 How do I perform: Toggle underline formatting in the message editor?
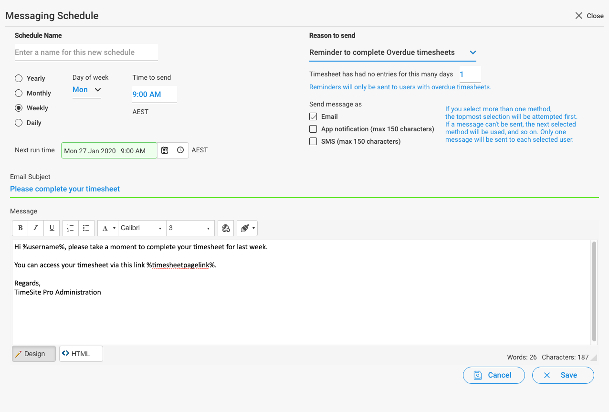tap(52, 228)
